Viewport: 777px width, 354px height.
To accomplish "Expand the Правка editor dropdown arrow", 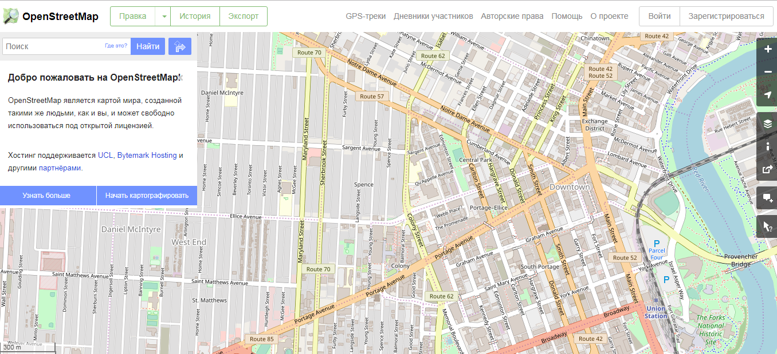I will (163, 17).
